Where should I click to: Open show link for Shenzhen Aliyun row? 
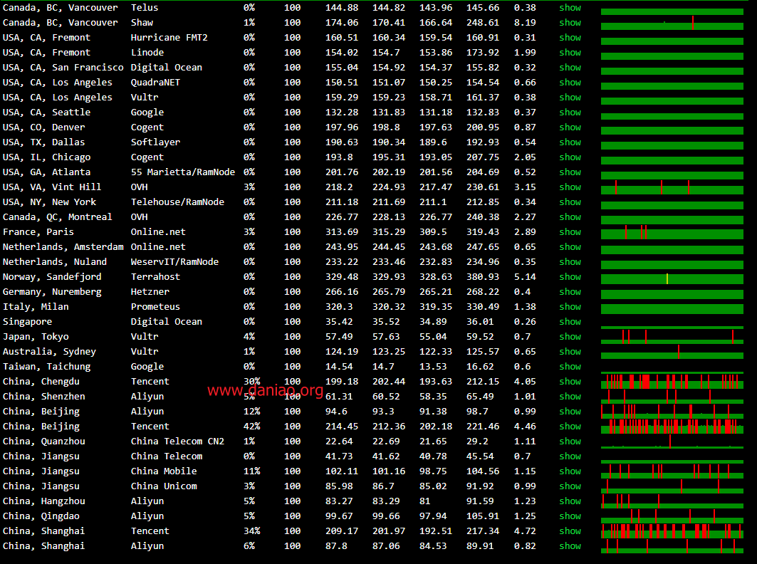pos(570,397)
